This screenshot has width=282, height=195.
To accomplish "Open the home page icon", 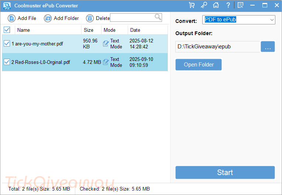I will [216, 5].
